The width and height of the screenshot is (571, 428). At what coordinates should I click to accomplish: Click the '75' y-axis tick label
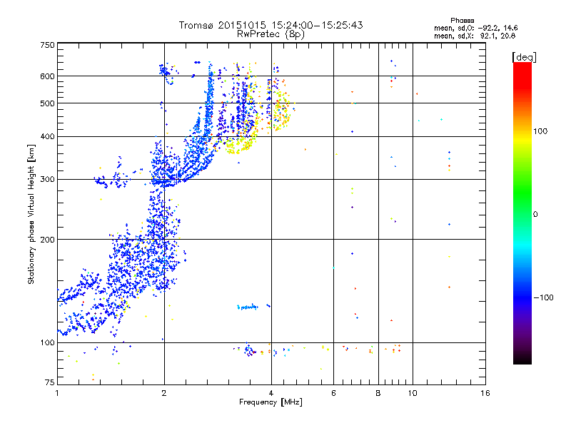[x=50, y=382]
